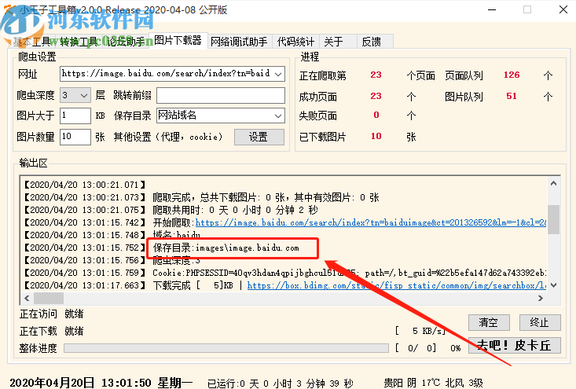The height and width of the screenshot is (389, 576).
Task: Click the 正在访问 就绪 status text
Action: point(51,314)
